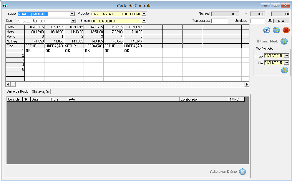Click the Umidade input field
292x181 pixels.
pyautogui.click(x=257, y=21)
